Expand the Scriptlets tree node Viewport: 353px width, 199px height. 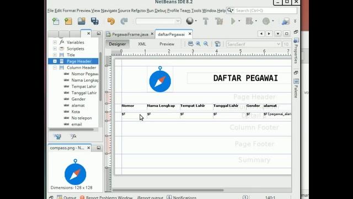coord(55,49)
